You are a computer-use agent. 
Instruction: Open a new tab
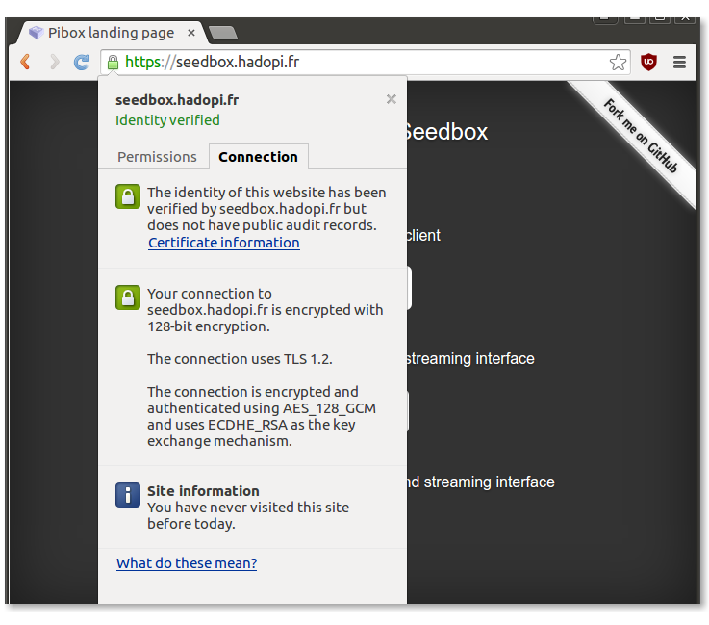[223, 33]
